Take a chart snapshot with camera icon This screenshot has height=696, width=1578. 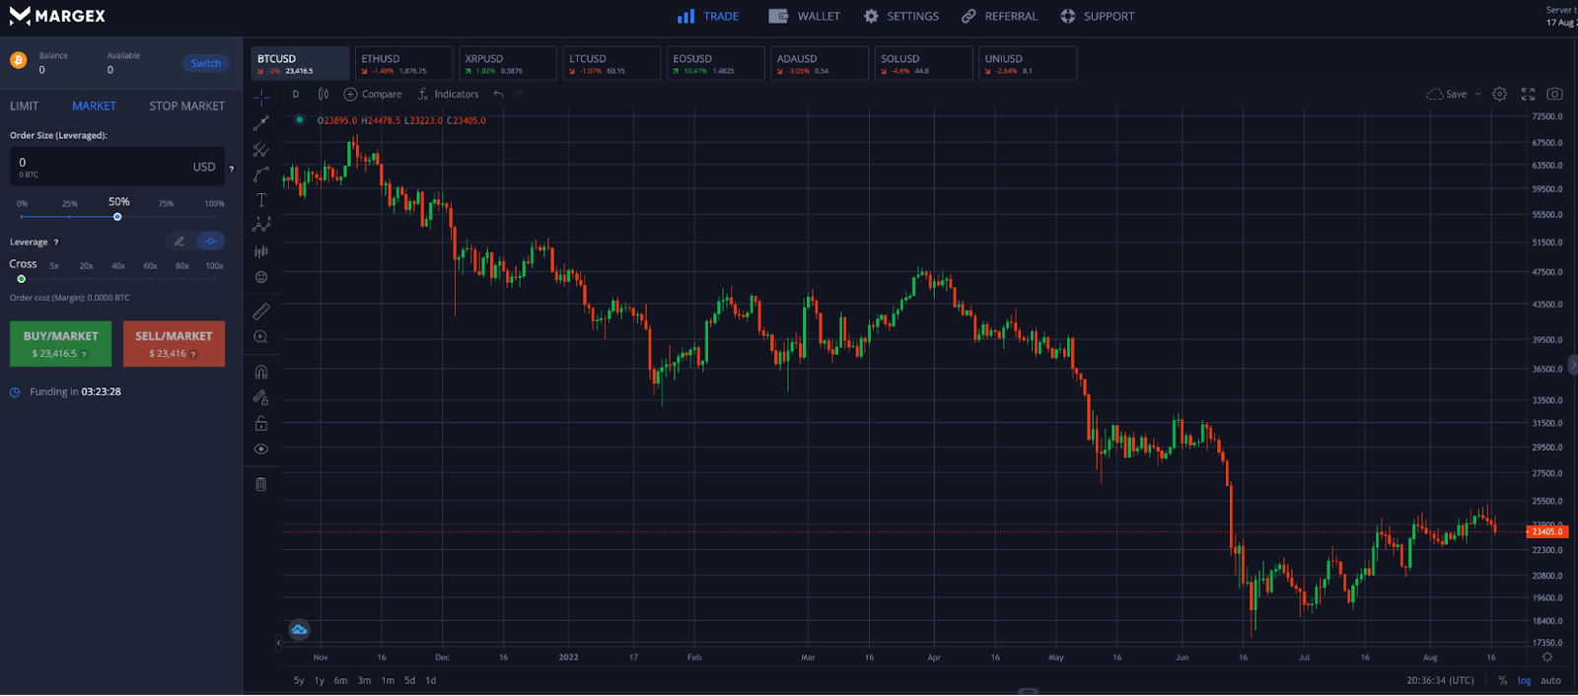click(1554, 95)
